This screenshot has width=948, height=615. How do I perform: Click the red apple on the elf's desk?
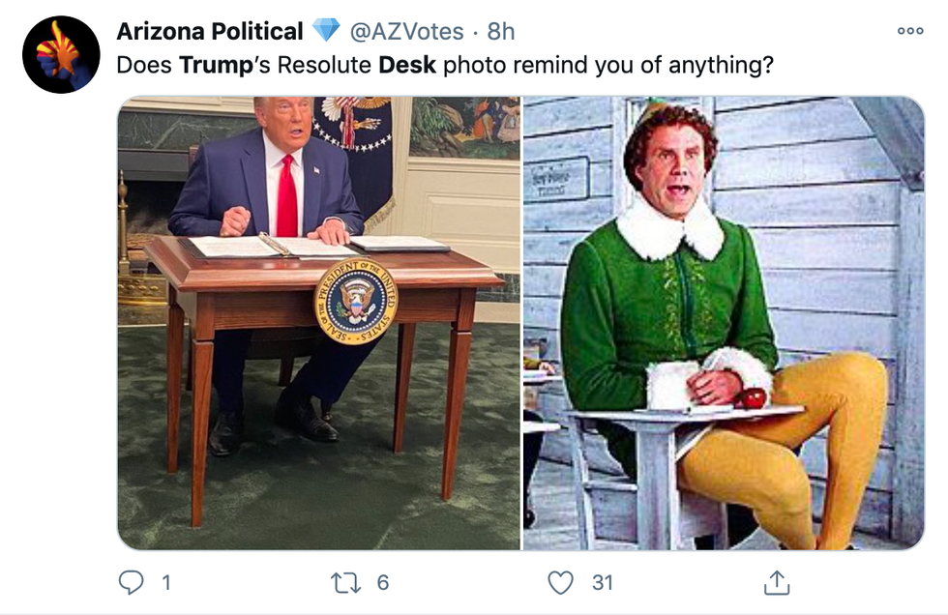click(x=754, y=397)
